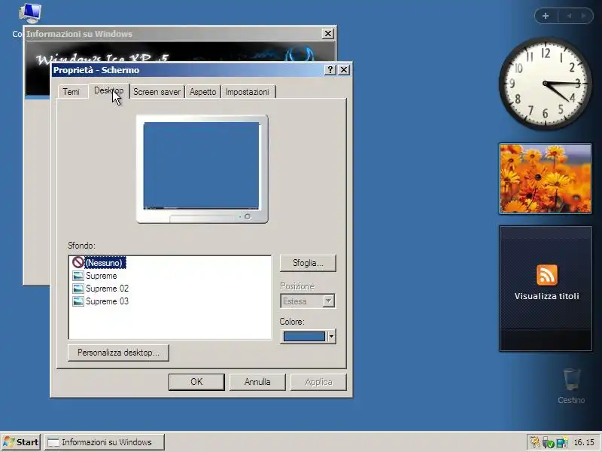Click the first striped tray icon

[x=535, y=442]
